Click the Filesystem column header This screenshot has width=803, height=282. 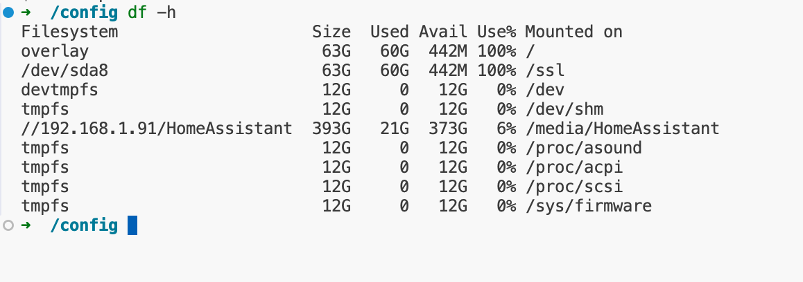point(69,32)
